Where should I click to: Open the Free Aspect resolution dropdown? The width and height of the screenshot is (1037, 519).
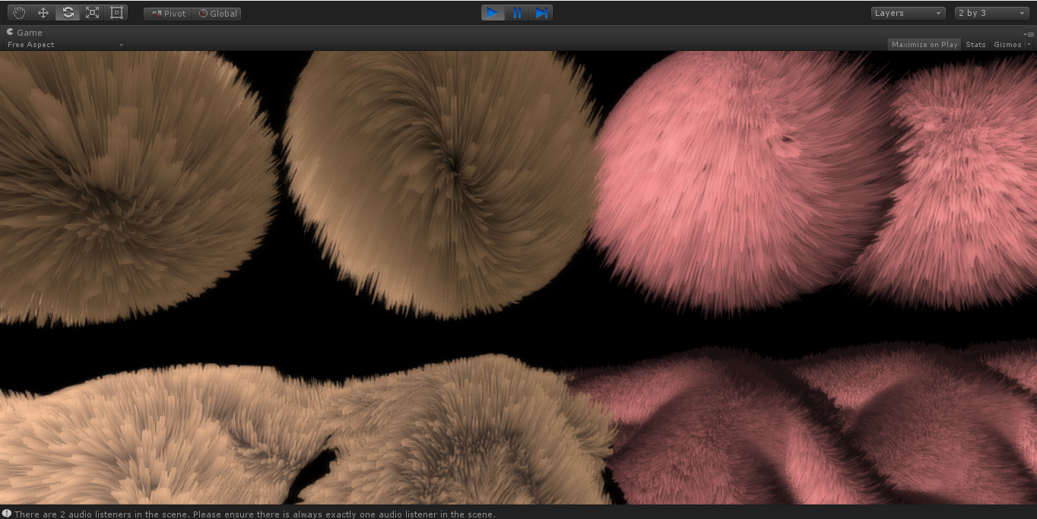[65, 44]
